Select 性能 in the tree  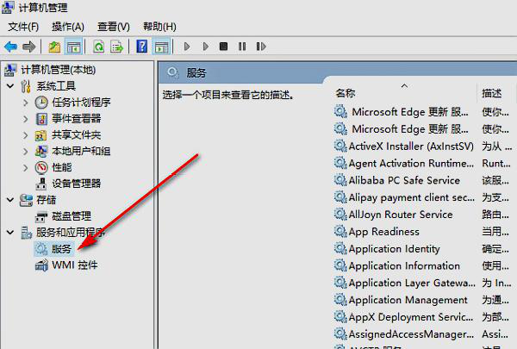point(62,167)
